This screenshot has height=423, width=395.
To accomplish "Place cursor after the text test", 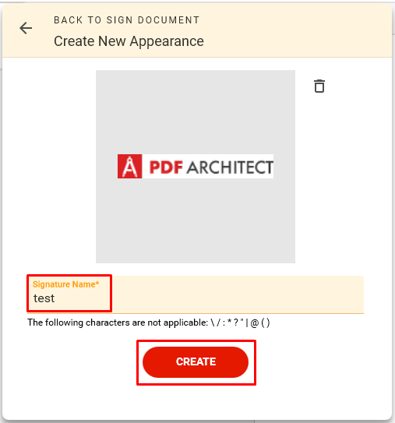I will (55, 298).
